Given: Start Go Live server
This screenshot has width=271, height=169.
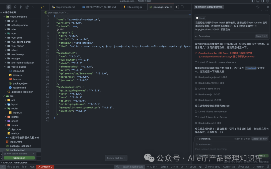Looking at the screenshot, I should 244,166.
